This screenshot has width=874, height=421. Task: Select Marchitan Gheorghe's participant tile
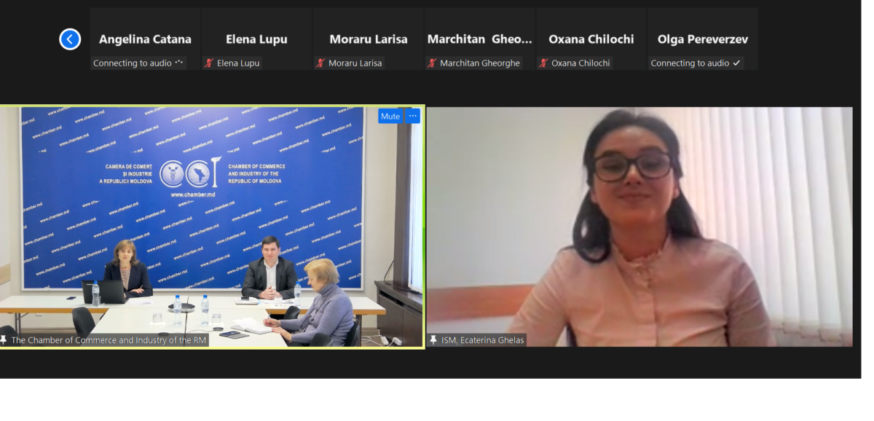[479, 39]
